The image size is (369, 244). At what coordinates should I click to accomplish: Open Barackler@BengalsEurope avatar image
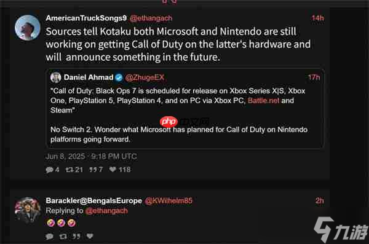point(28,210)
